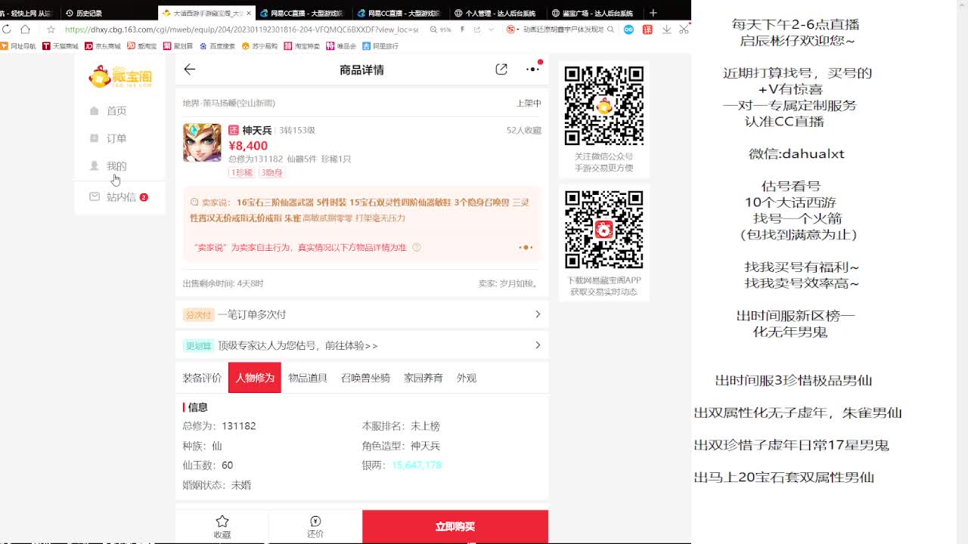The image size is (968, 544).
Task: Open the 爱淘宝 bookmark
Action: 142,46
